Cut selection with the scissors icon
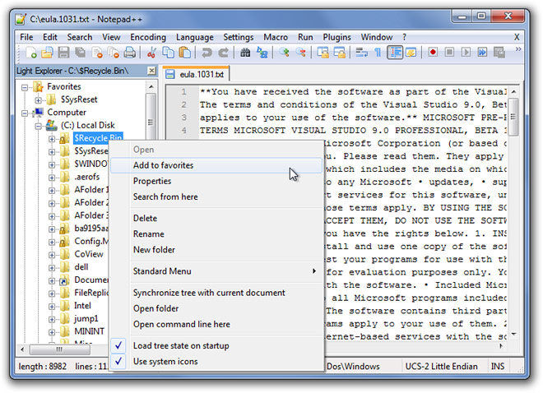 point(151,53)
